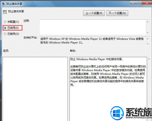Click the empty 选项 options pane
Image resolution: width=152 pixels, height=121 pixels.
click(35, 89)
